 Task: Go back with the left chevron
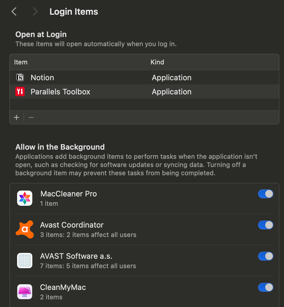coord(14,11)
